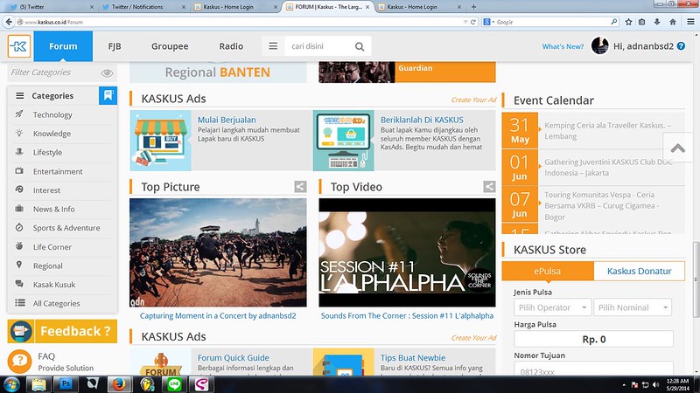Select the ePulsa store tab
Image resolution: width=700 pixels, height=393 pixels.
(x=548, y=271)
